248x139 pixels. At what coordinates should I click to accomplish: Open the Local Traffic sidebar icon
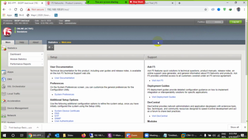[3, 93]
